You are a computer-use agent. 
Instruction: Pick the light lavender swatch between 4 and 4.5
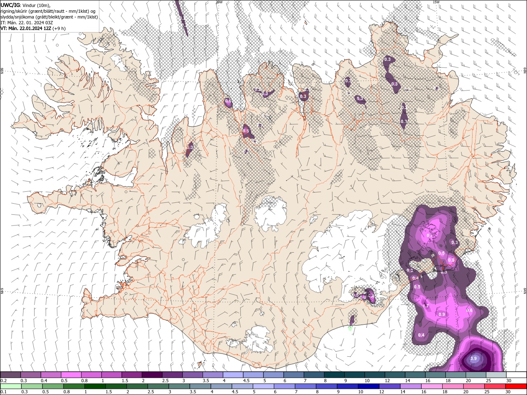click(x=233, y=374)
